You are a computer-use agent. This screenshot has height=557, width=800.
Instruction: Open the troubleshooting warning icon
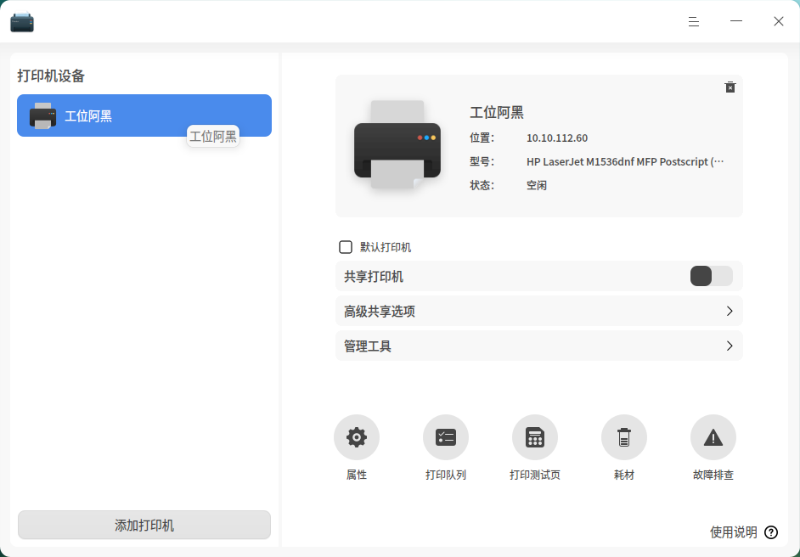713,437
